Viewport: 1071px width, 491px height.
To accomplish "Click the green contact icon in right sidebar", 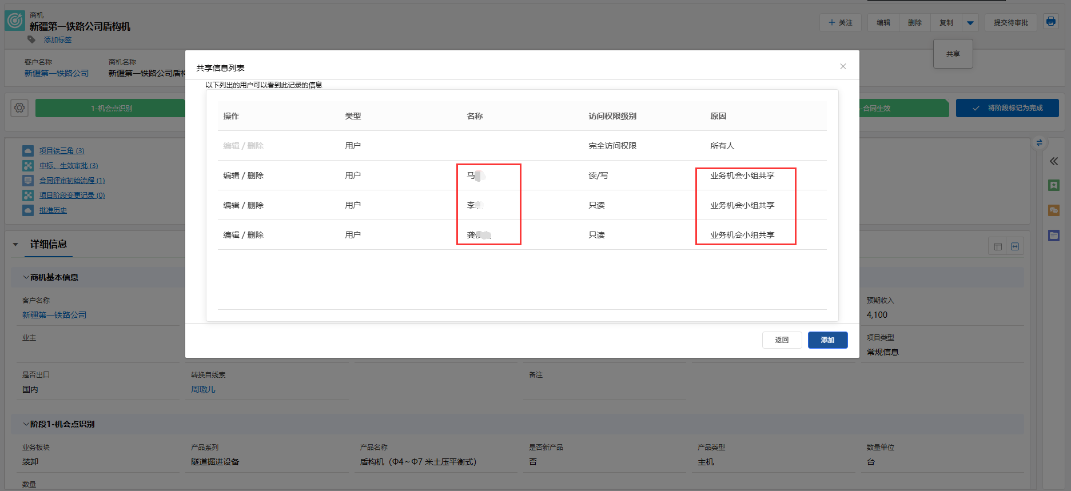I will [1053, 185].
